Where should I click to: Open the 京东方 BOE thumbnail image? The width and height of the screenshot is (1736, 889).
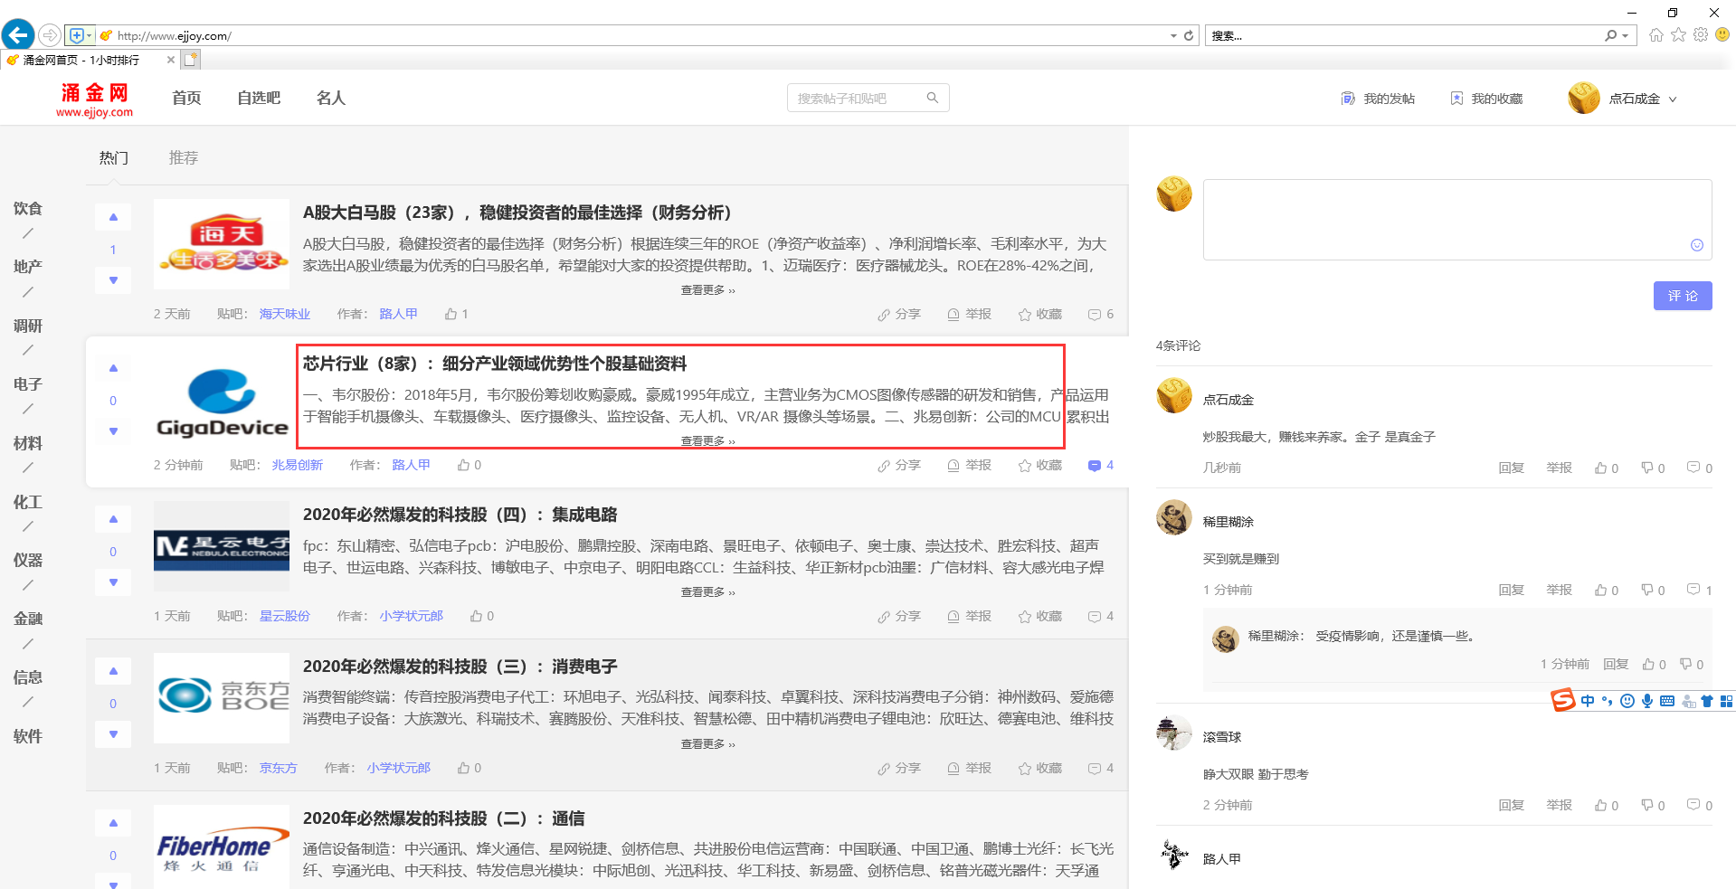(222, 698)
